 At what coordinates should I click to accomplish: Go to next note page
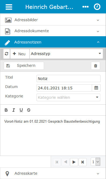[74, 162]
